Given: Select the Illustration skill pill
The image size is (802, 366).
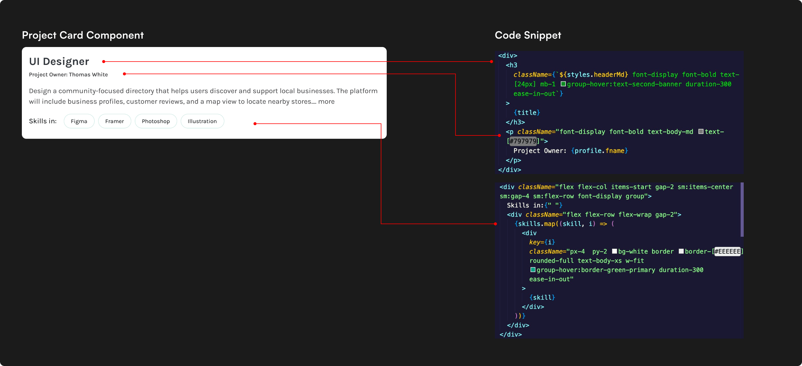Looking at the screenshot, I should [x=202, y=121].
